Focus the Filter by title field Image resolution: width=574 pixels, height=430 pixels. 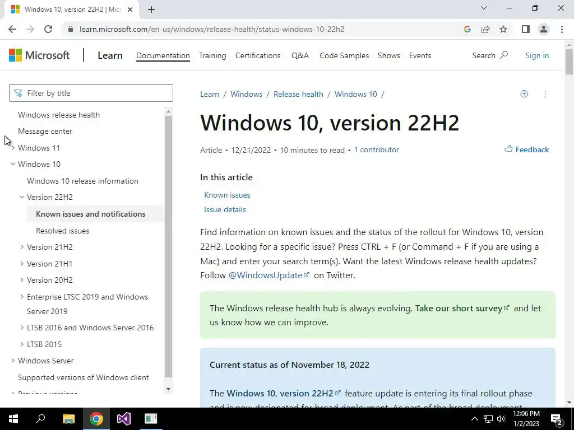[x=91, y=93]
